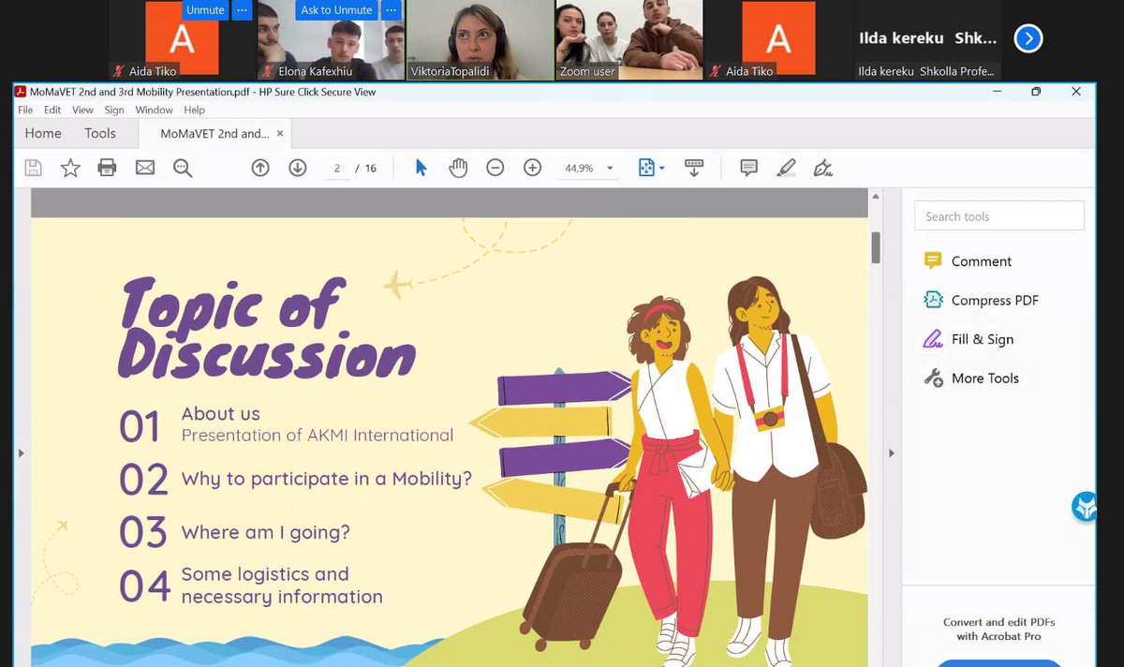
Task: Open the Add Comment sticky note icon
Action: (748, 167)
